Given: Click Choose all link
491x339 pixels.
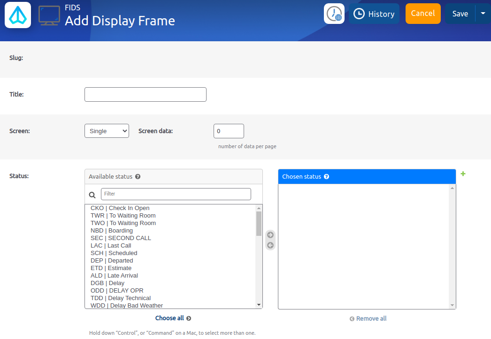Looking at the screenshot, I should tap(173, 318).
